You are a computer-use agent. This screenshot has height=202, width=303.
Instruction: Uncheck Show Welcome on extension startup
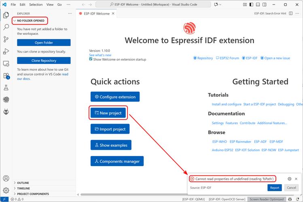point(91,59)
